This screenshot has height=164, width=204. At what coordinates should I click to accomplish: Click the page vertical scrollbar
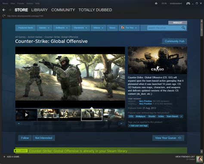(201, 86)
